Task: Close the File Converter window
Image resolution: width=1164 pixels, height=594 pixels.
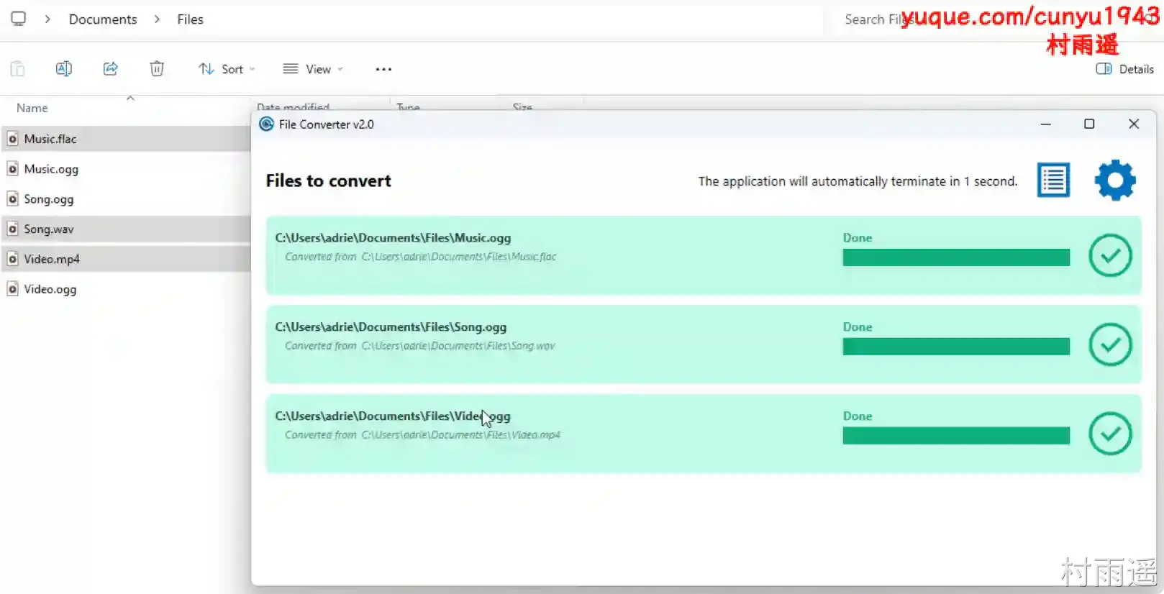Action: click(x=1134, y=124)
